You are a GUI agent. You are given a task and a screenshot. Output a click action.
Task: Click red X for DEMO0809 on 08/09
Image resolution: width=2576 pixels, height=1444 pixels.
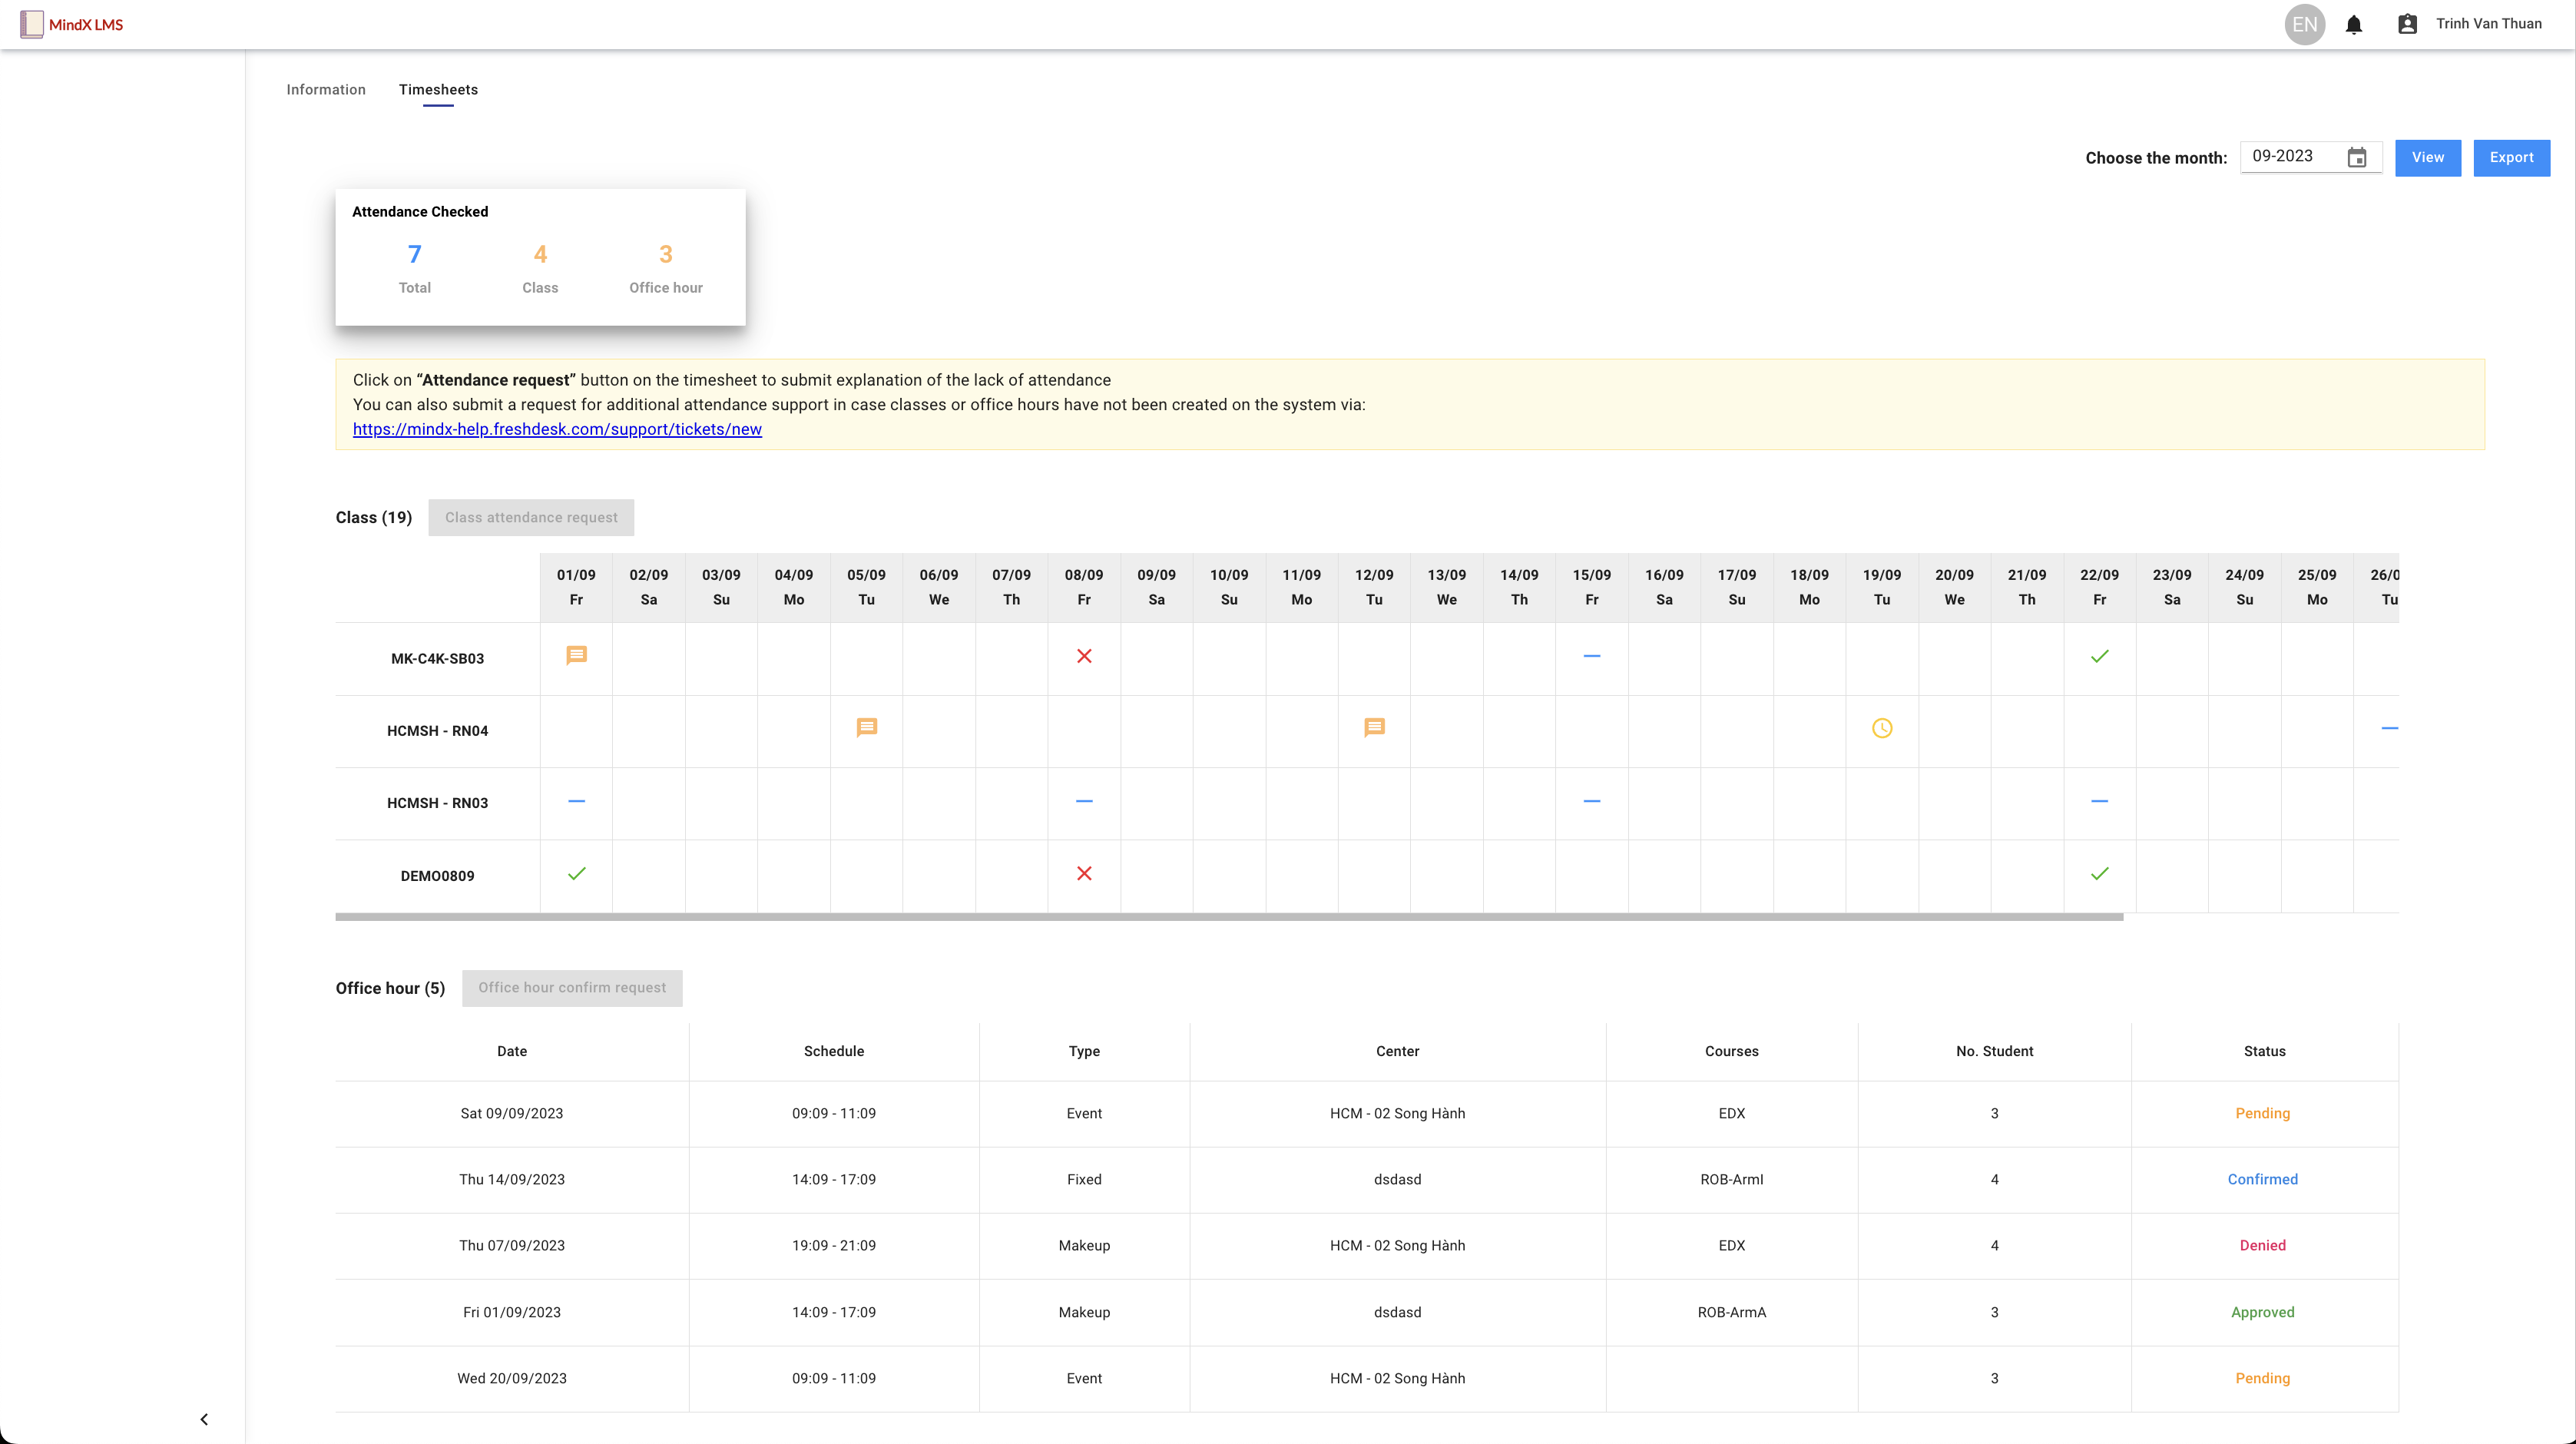[1084, 874]
